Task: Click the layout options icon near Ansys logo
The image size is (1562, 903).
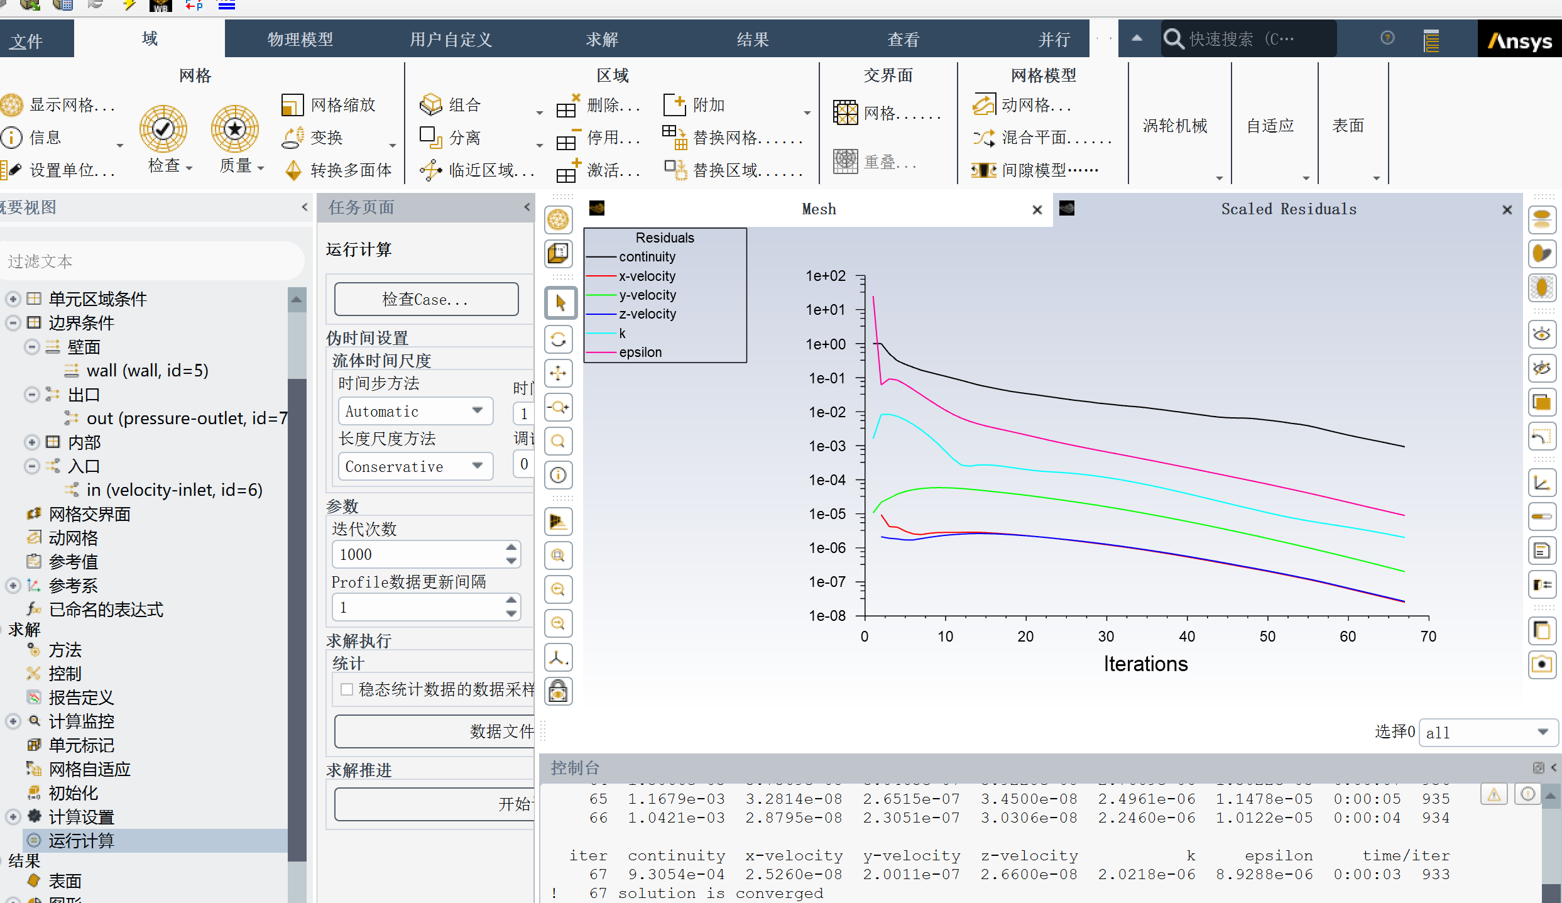Action: coord(1432,40)
